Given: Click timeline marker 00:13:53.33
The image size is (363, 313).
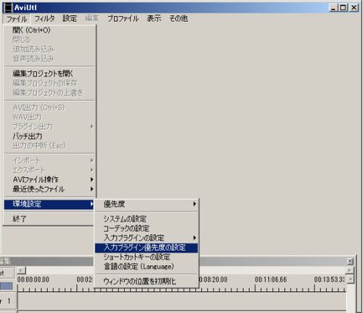Looking at the screenshot, I should coord(330,280).
